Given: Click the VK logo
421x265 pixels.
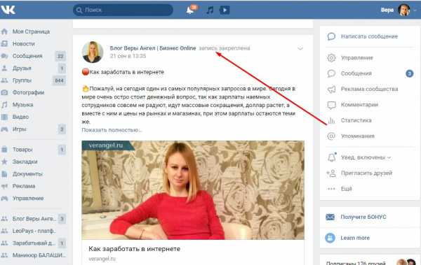Looking at the screenshot, I should click(8, 10).
